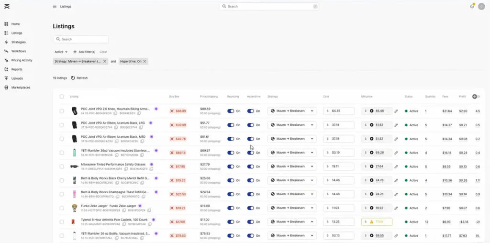The height and width of the screenshot is (243, 490).
Task: Click the Workflows sidebar icon
Action: [6, 51]
